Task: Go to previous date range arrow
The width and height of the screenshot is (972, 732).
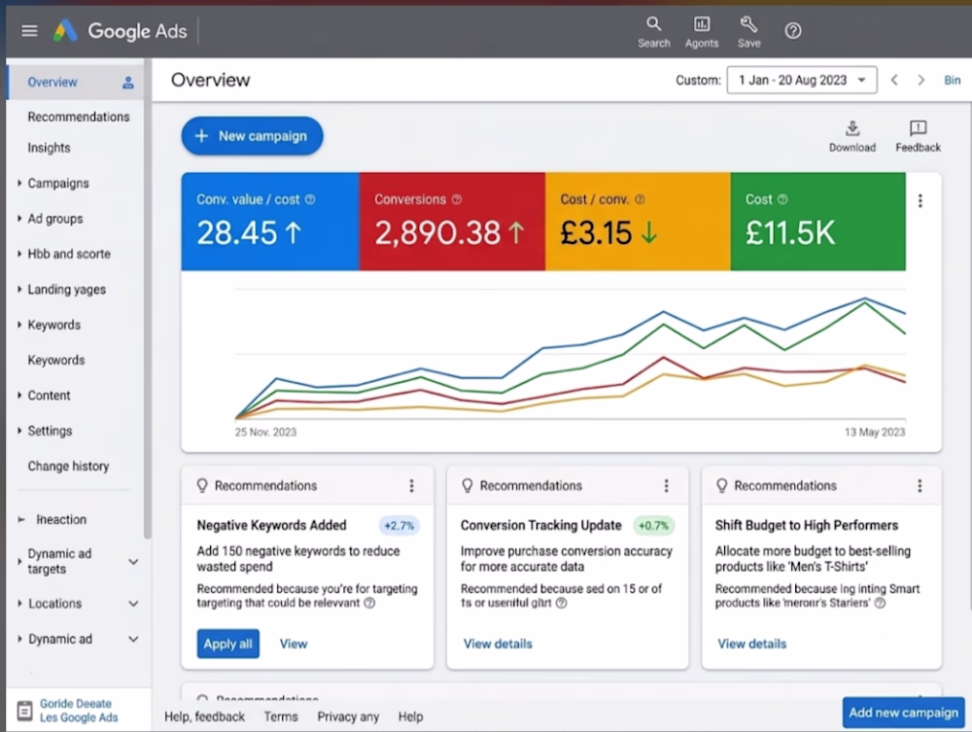Action: pyautogui.click(x=894, y=80)
